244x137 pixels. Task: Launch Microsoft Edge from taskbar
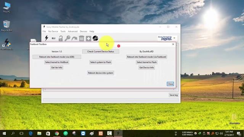pyautogui.click(x=30, y=134)
